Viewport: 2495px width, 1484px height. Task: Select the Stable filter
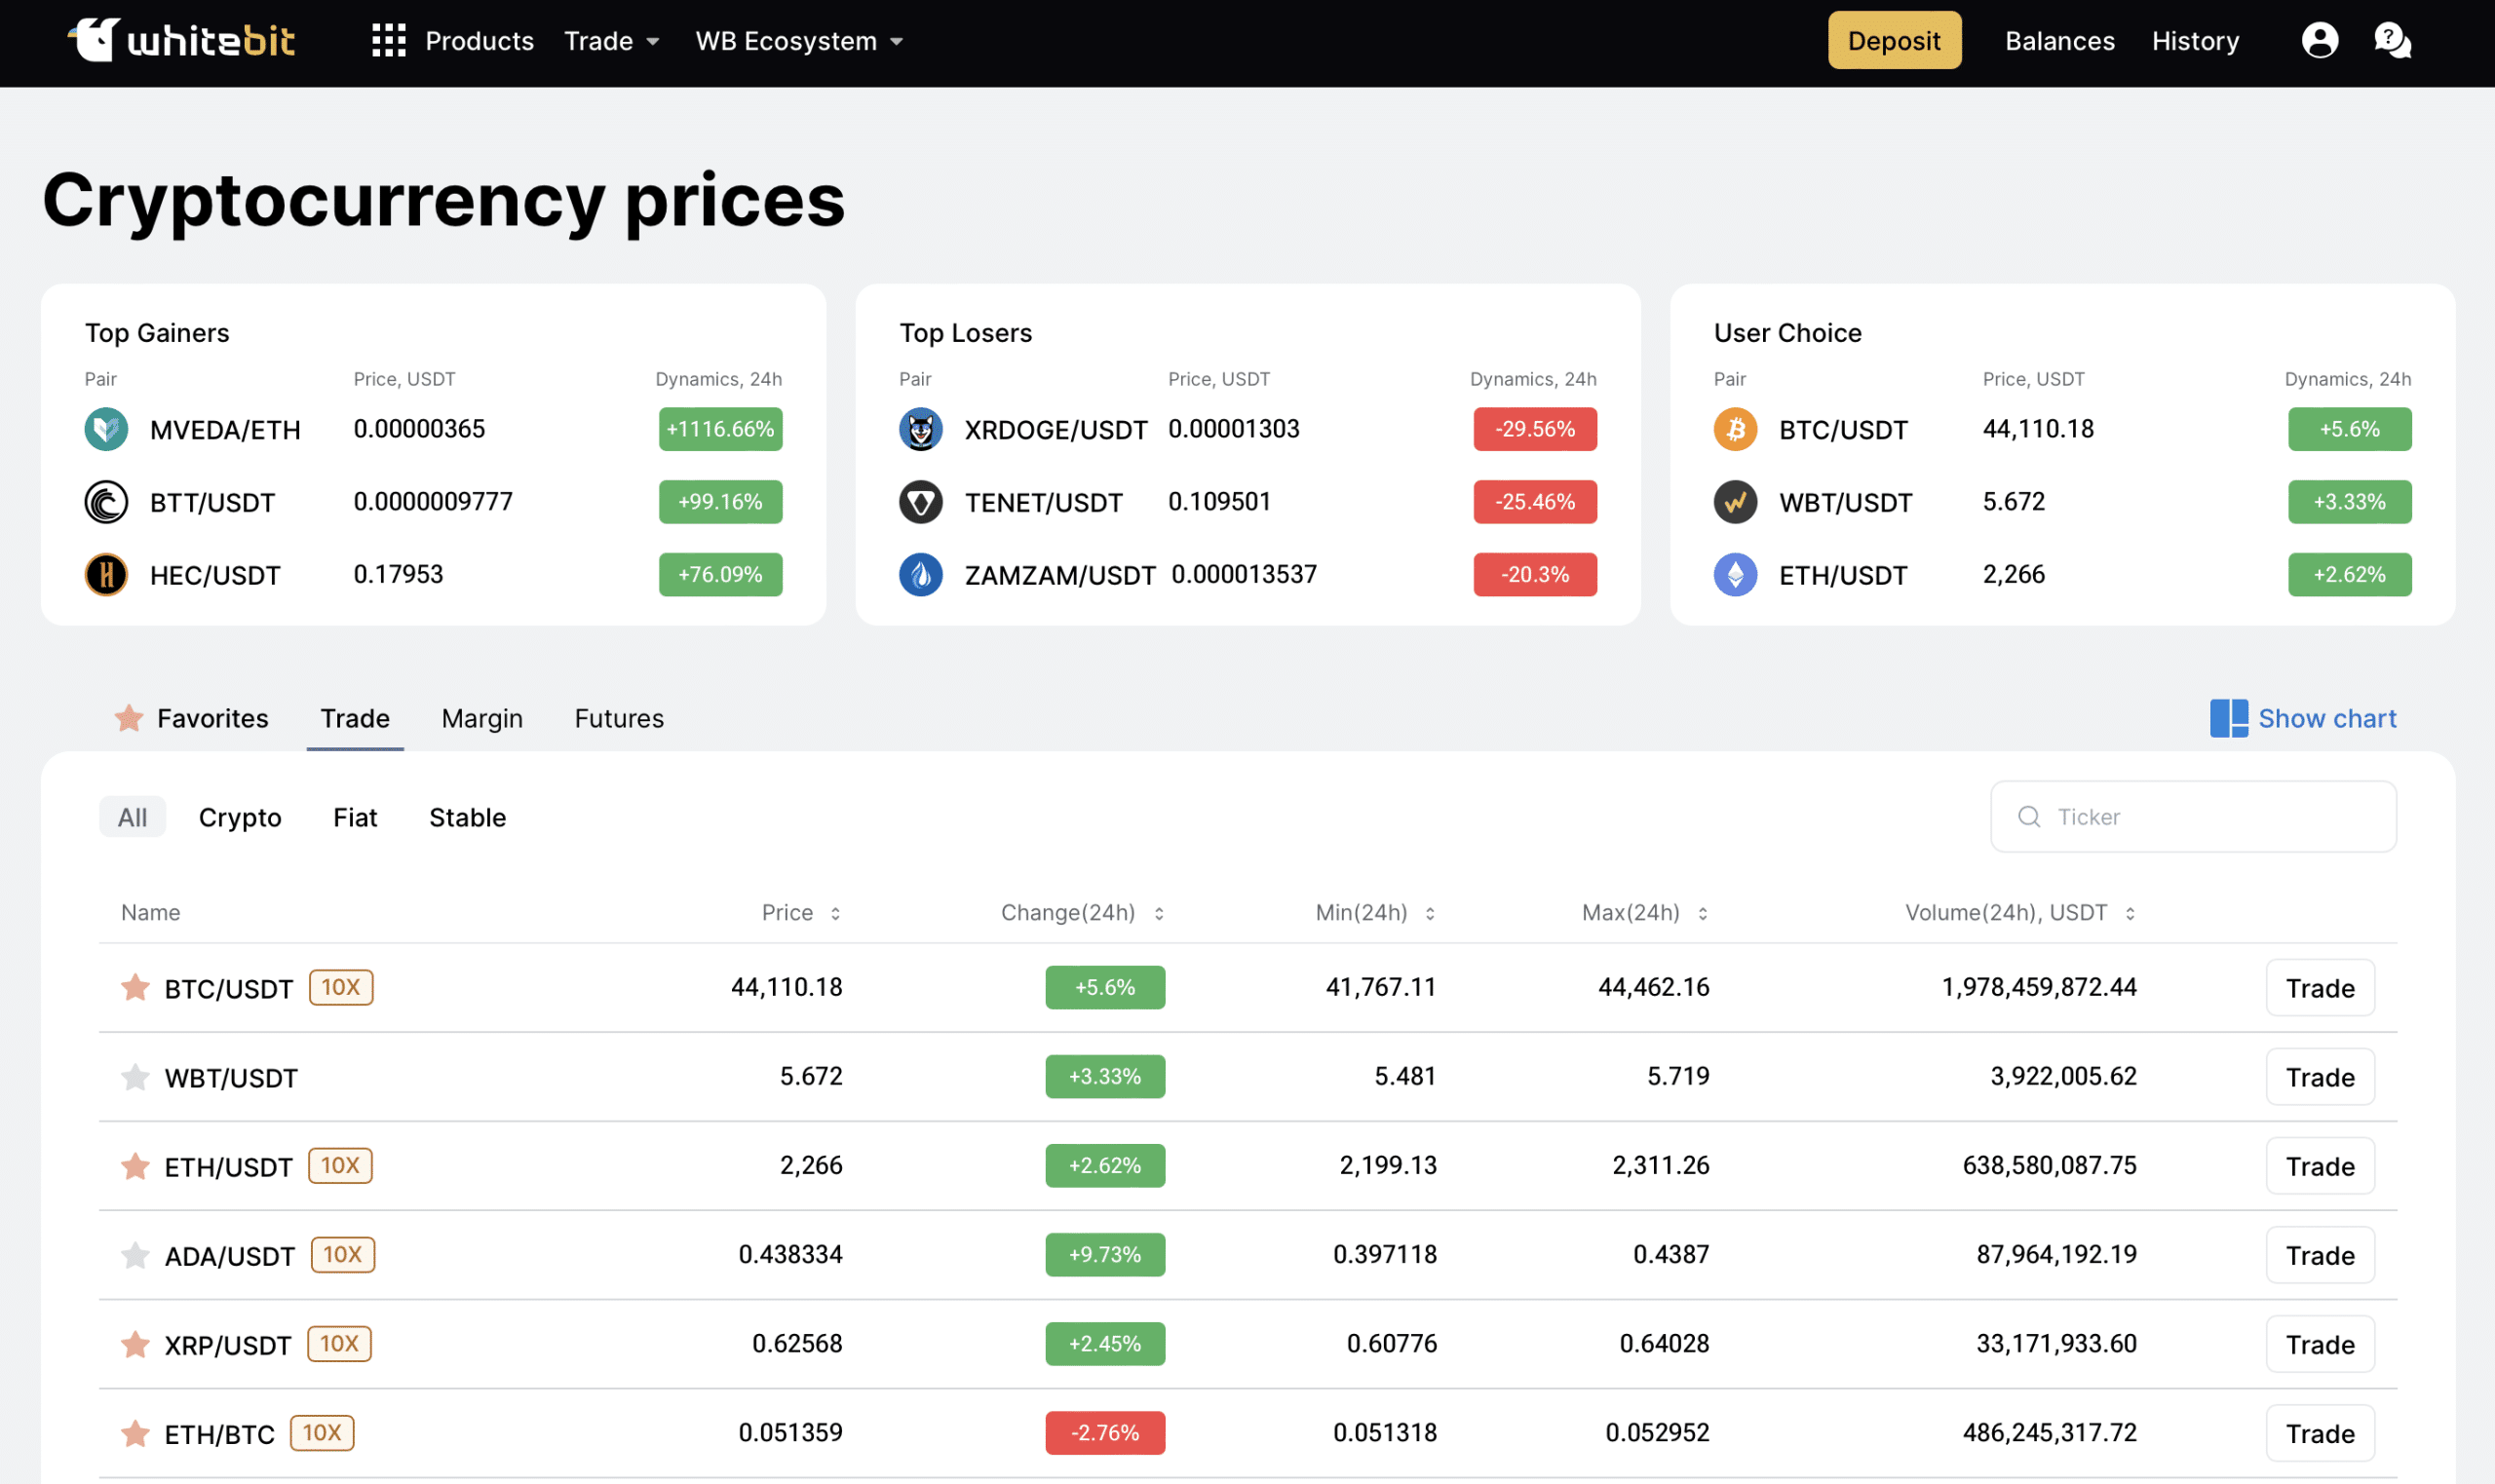point(467,817)
